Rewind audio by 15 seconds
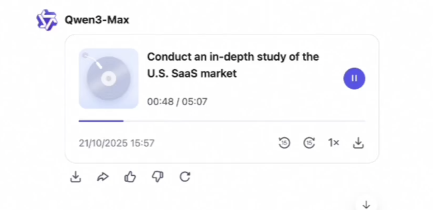Screen dimensions: 433x210 (284, 143)
